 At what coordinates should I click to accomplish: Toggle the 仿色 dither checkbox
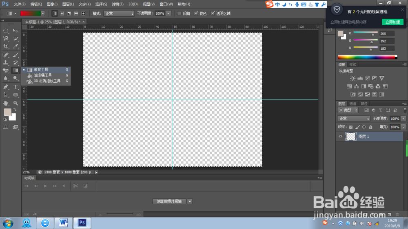coord(196,13)
